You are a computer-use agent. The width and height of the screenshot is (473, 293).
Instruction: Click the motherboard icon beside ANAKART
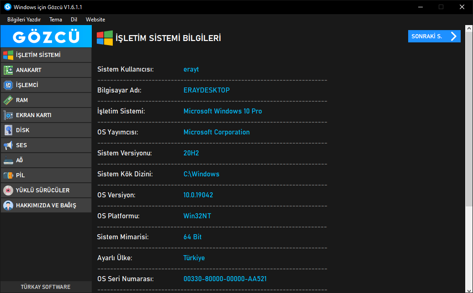tap(8, 70)
